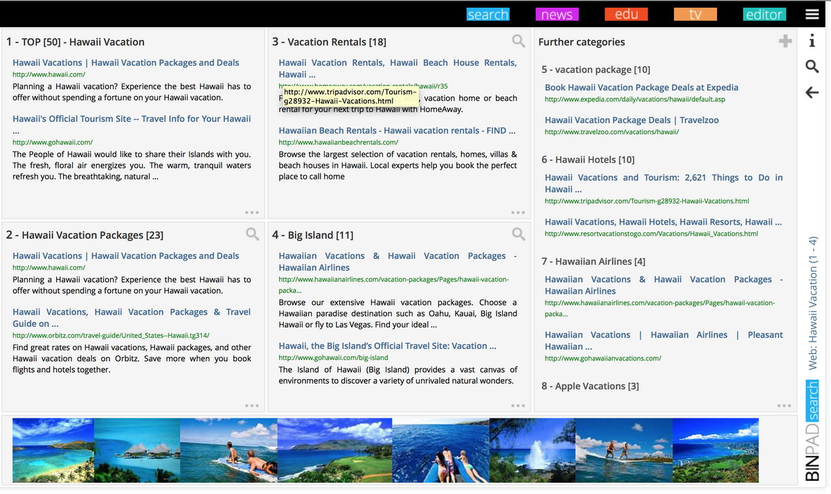Open the blowhole spray thumbnail
Image resolution: width=831 pixels, height=494 pixels.
tap(533, 450)
